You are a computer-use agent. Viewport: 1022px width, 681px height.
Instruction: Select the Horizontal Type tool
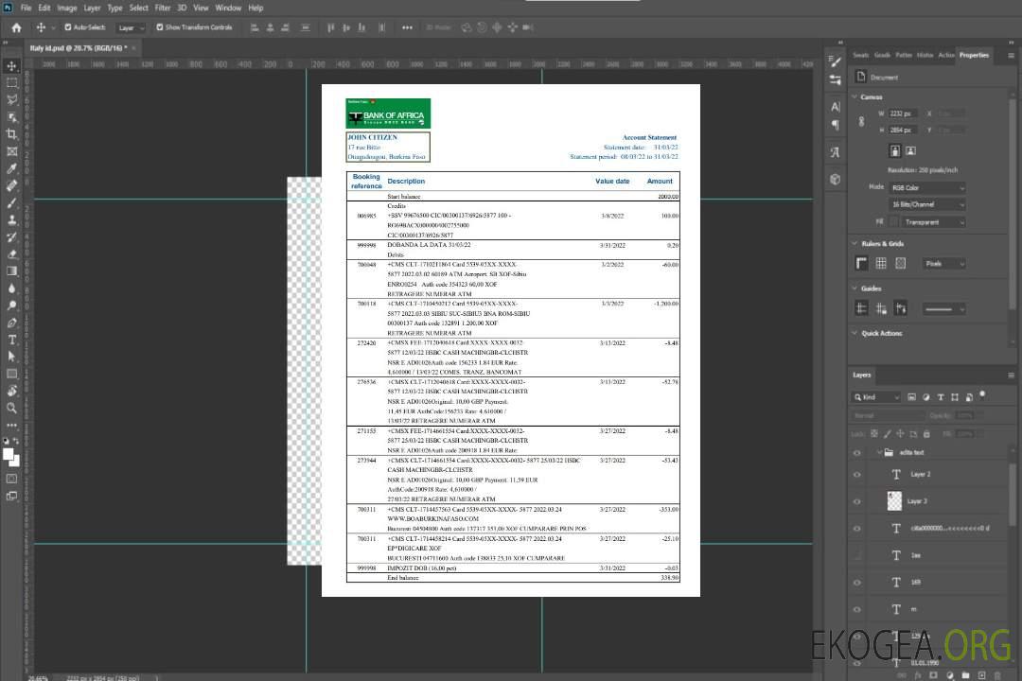click(12, 340)
